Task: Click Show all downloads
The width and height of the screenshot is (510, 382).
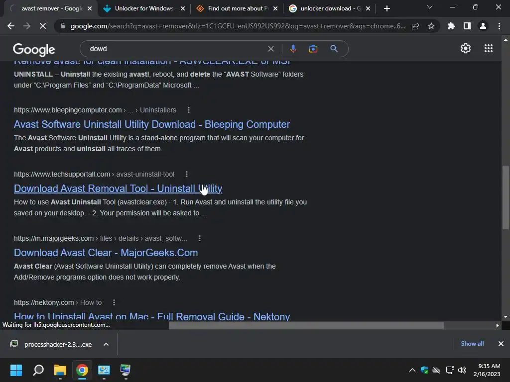Action: coord(472,344)
